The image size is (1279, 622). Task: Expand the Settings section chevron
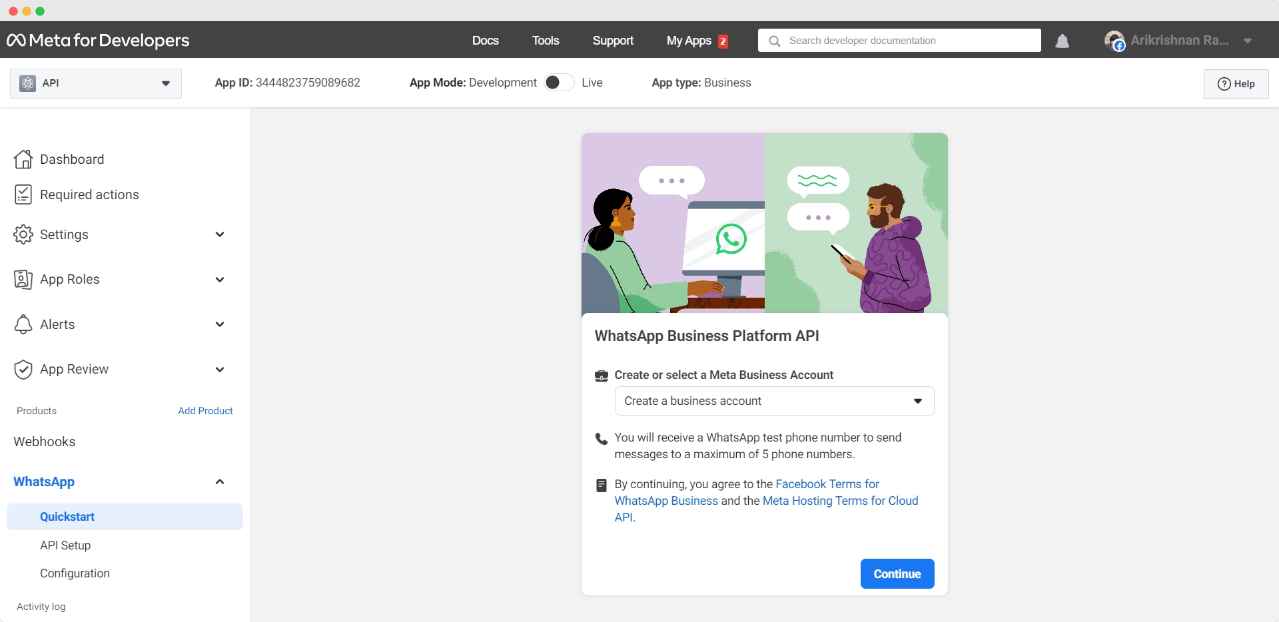point(220,234)
